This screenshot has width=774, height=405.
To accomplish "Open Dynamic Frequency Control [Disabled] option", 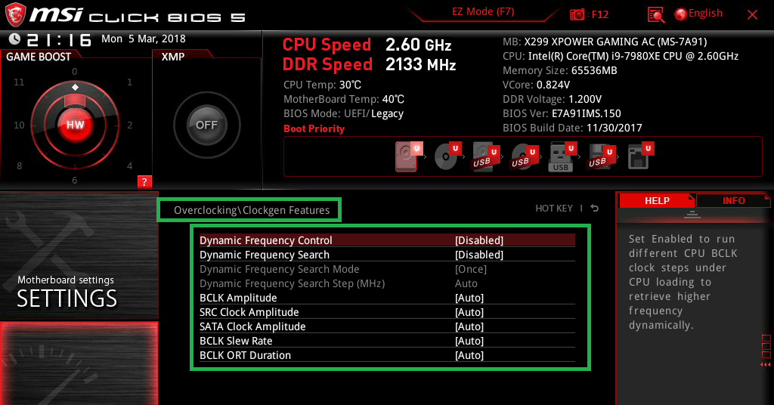I will click(x=387, y=240).
